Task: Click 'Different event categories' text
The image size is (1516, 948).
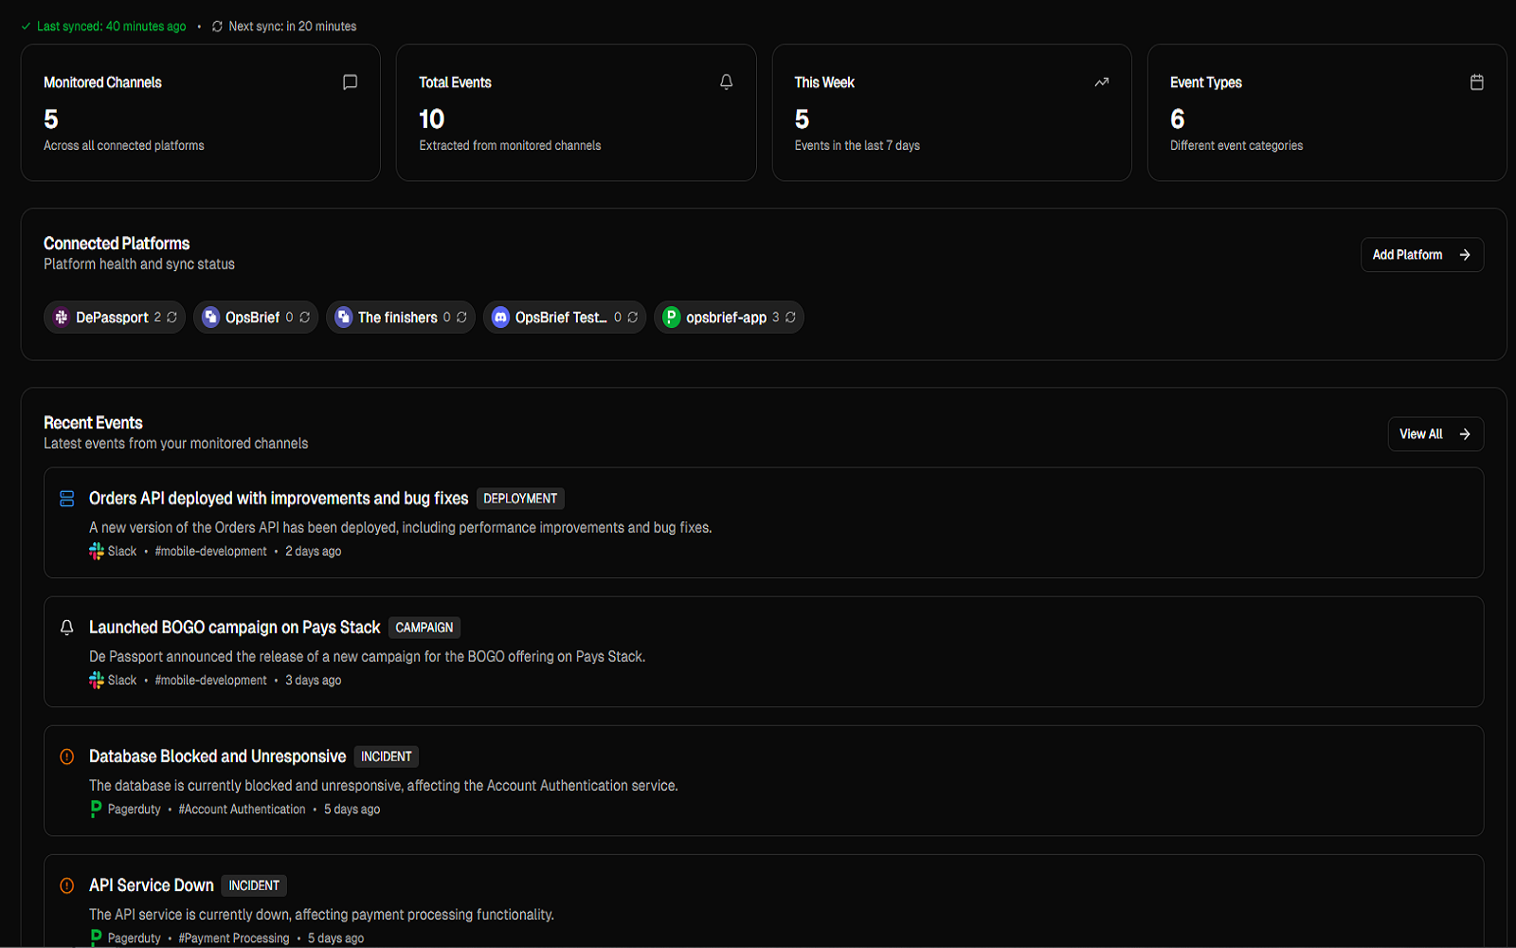Action: coord(1236,146)
